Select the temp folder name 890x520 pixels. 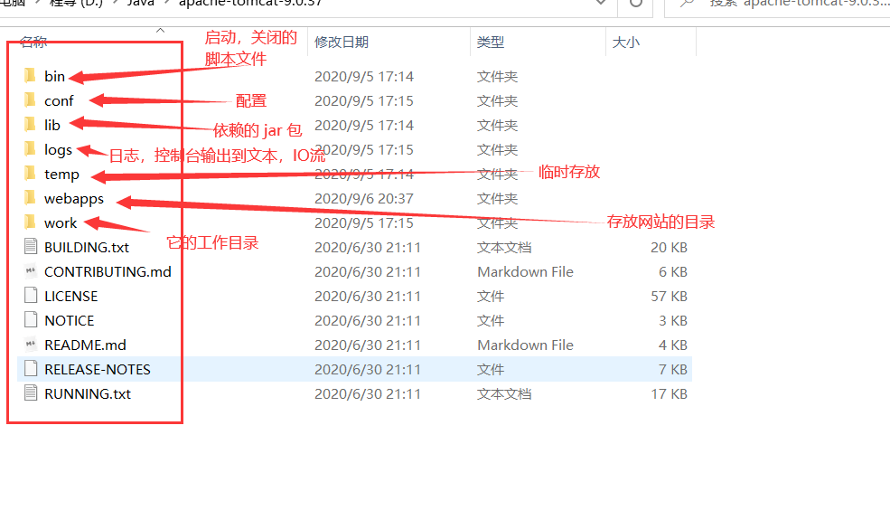point(61,175)
